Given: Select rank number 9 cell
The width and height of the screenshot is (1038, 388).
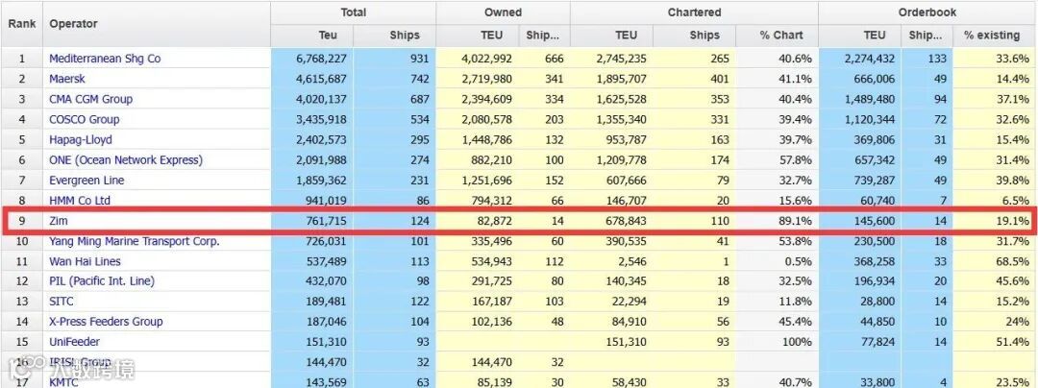Looking at the screenshot, I should coord(21,222).
